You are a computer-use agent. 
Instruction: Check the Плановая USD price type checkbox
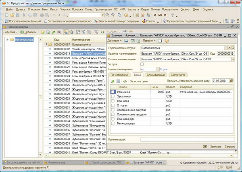point(113,101)
